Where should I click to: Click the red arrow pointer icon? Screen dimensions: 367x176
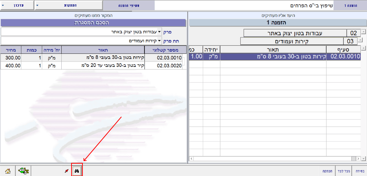66,171
